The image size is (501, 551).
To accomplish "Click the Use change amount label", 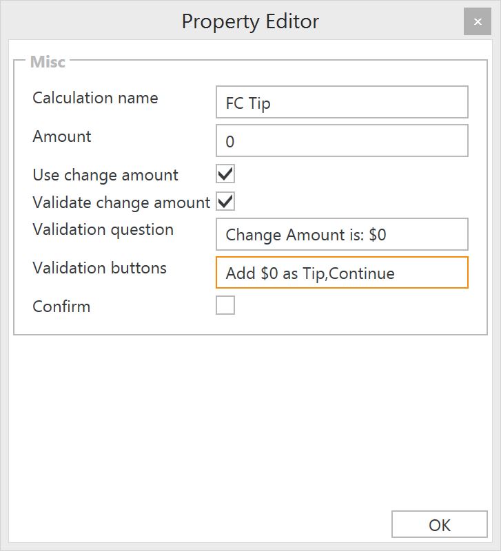I will (x=105, y=175).
